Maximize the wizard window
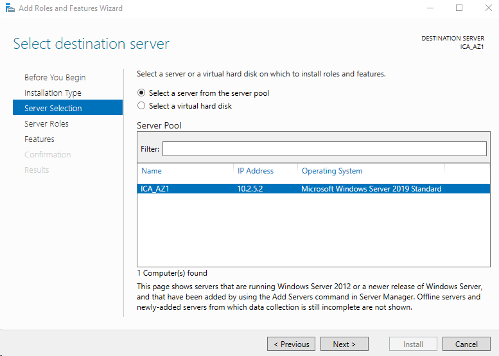 pos(459,8)
